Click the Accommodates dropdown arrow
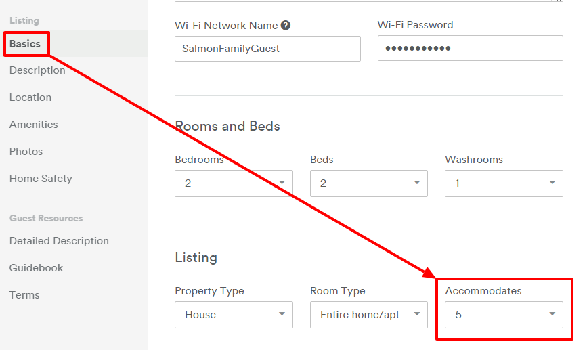 pos(552,315)
